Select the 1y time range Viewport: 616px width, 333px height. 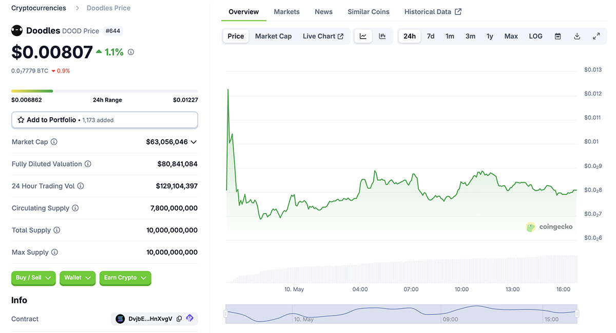pyautogui.click(x=490, y=36)
